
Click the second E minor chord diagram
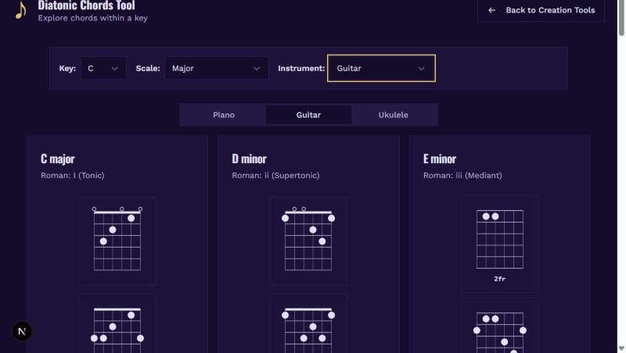pyautogui.click(x=499, y=326)
